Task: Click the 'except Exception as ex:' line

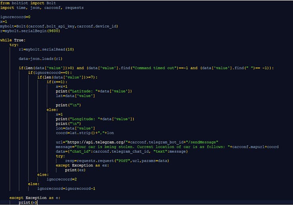Action: (82, 165)
